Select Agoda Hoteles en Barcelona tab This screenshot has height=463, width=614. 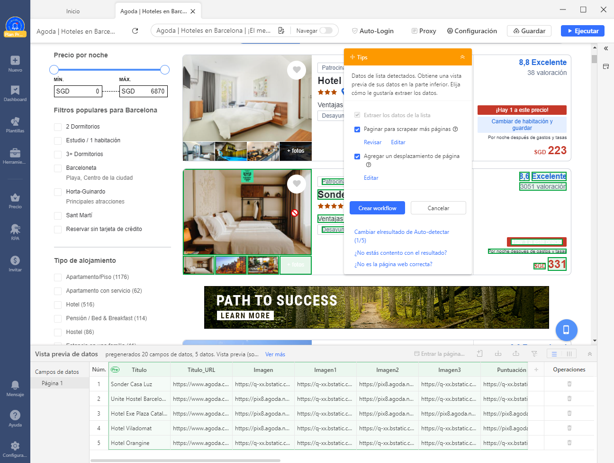coord(153,11)
